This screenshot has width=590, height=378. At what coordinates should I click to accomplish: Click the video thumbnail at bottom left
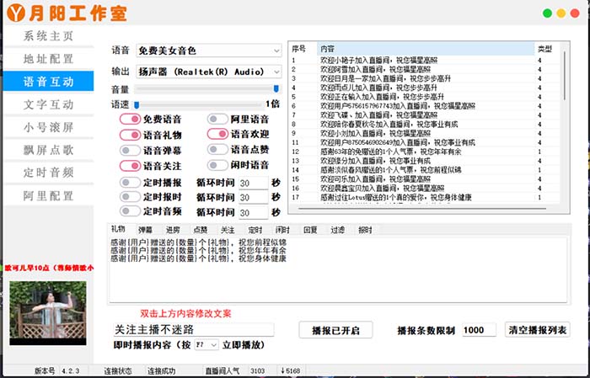point(48,311)
